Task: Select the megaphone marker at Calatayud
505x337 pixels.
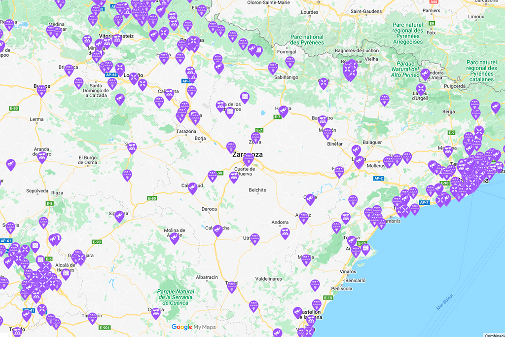Action: 193,188
